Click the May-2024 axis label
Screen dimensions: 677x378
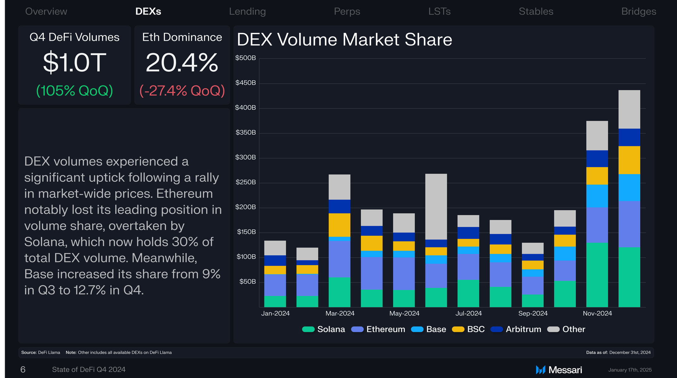404,314
